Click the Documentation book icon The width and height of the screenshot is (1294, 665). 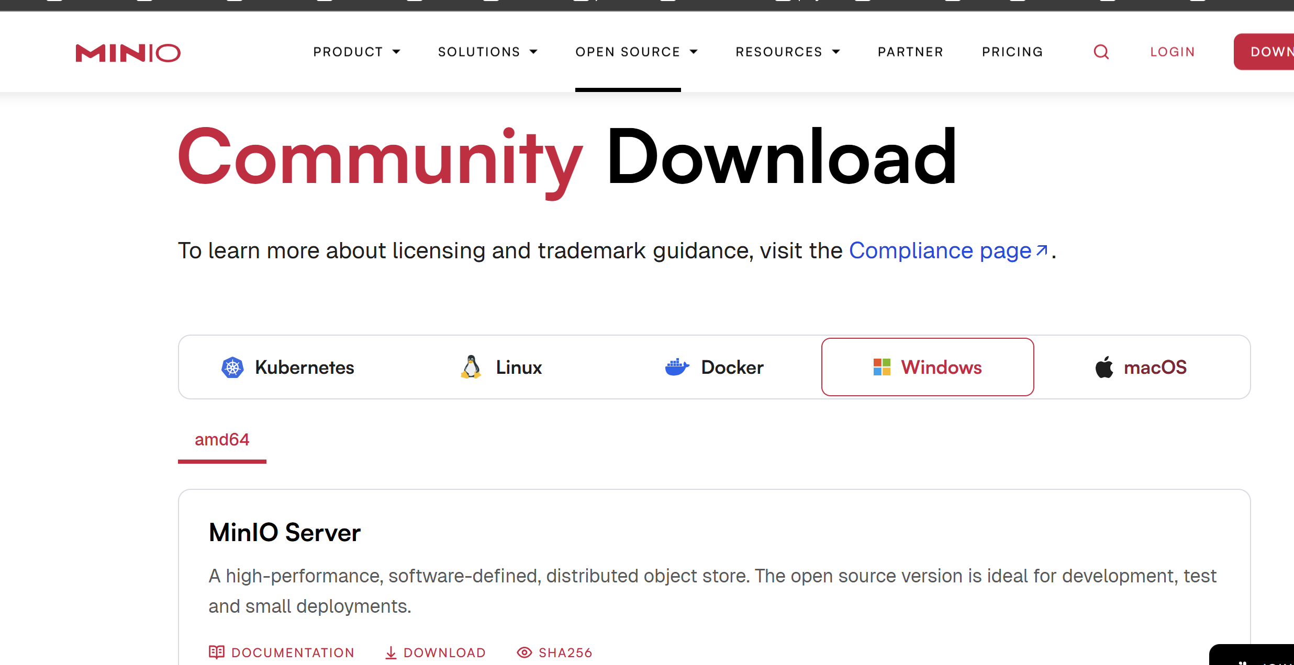[216, 652]
